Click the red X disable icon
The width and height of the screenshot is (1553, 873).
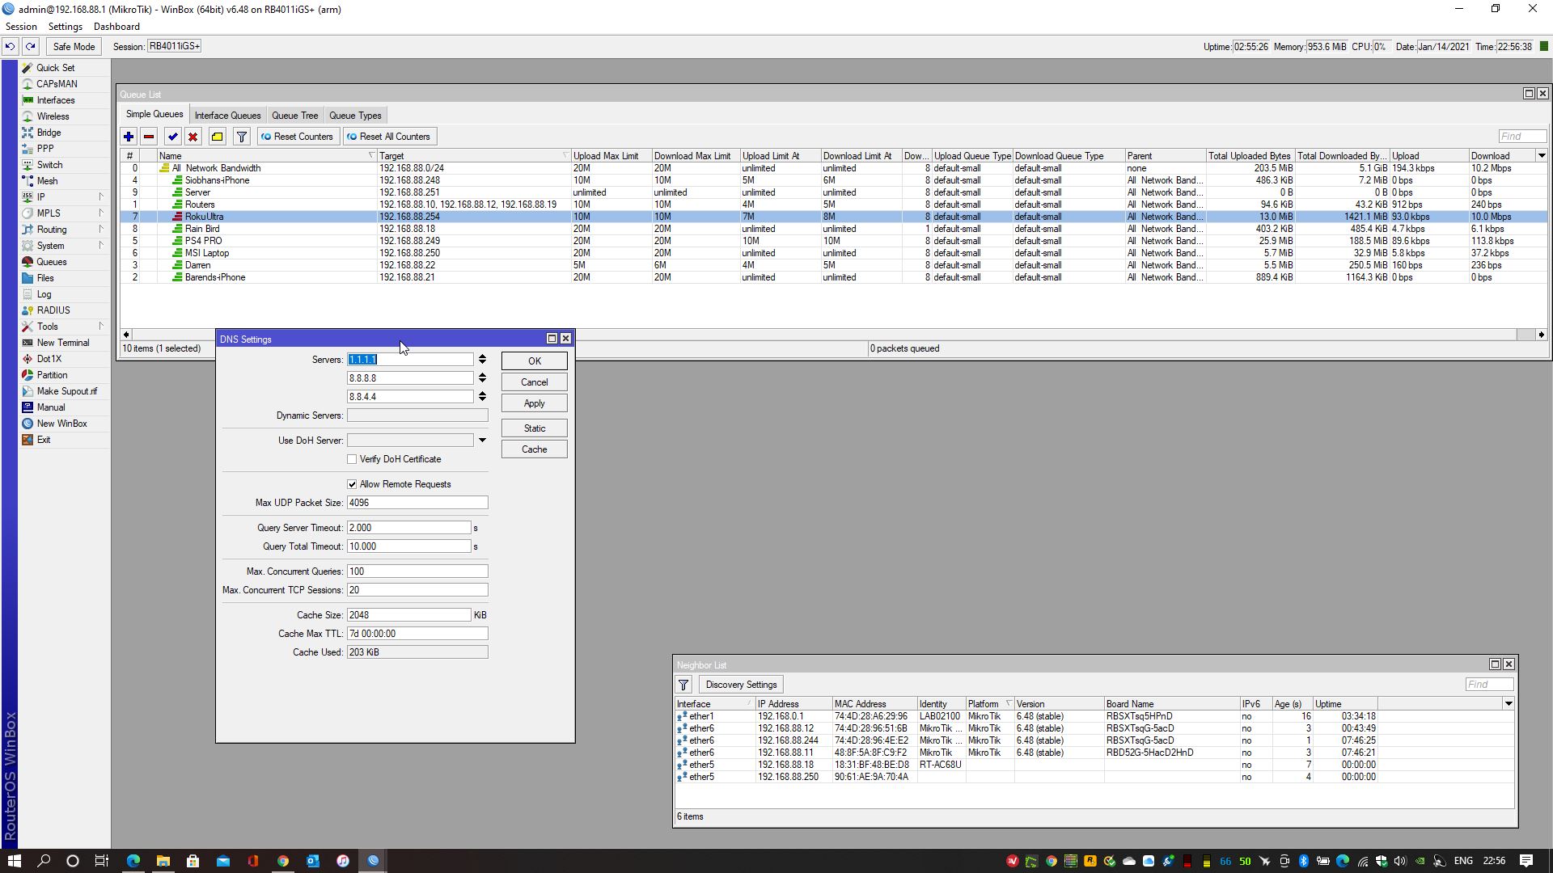pyautogui.click(x=193, y=137)
